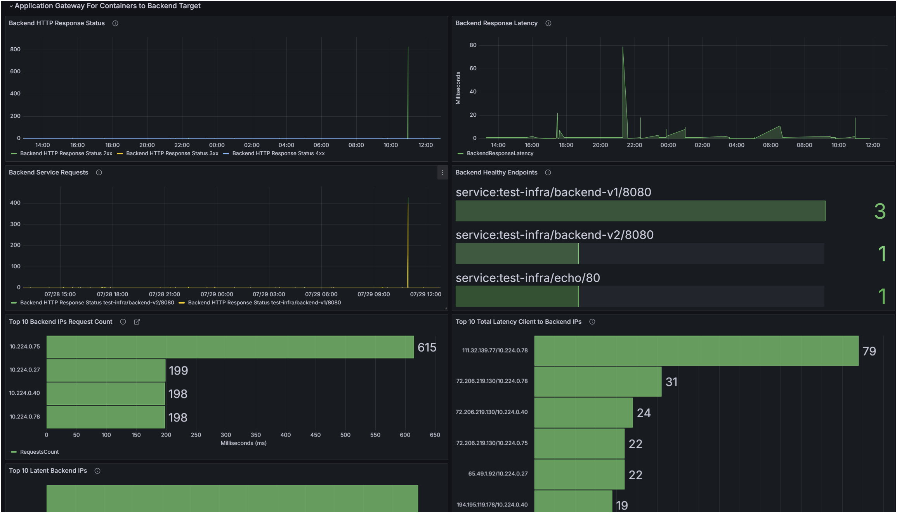
Task: Open external link icon on Top 10 Backend IPs panel
Action: pos(137,322)
